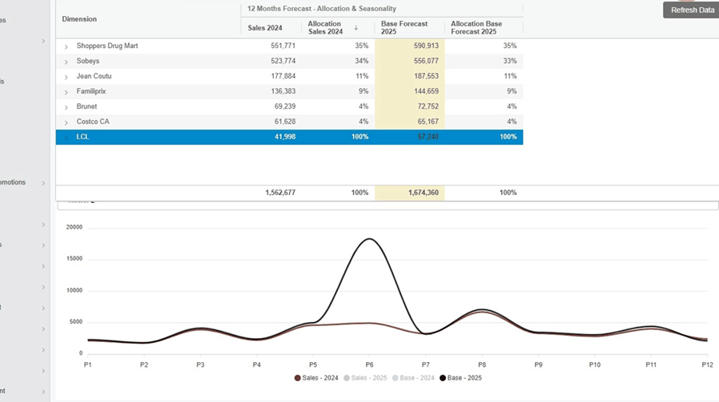Expand the Brunet row chevron
719x402 pixels.
coord(66,107)
